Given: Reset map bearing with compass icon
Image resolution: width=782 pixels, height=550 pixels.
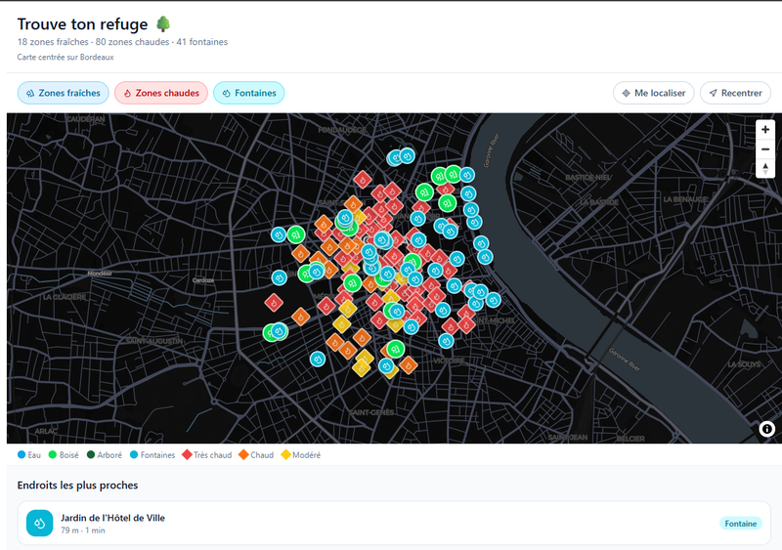Looking at the screenshot, I should click(765, 168).
